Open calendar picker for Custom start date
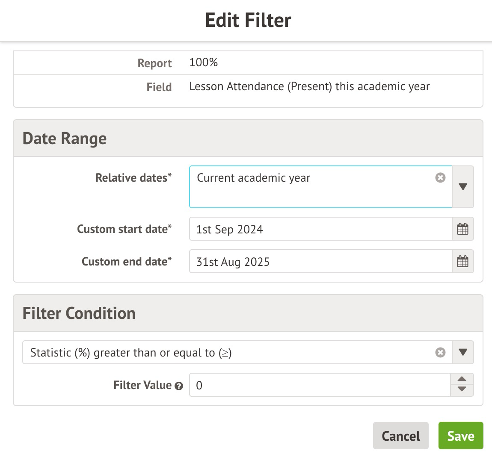The height and width of the screenshot is (454, 492). 462,229
